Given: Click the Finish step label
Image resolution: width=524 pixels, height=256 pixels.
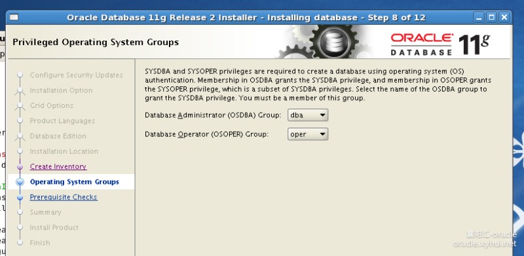Looking at the screenshot, I should (40, 243).
